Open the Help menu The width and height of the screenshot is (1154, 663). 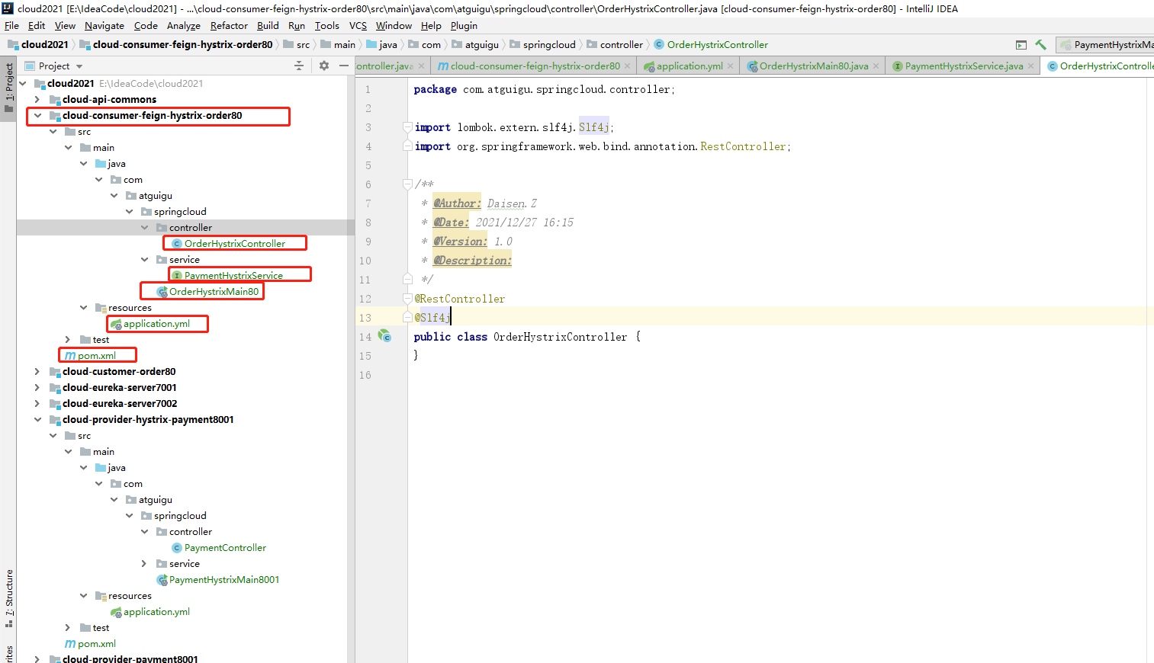point(431,26)
